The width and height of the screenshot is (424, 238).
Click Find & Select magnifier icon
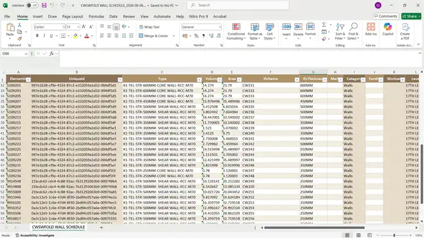[x=353, y=27]
